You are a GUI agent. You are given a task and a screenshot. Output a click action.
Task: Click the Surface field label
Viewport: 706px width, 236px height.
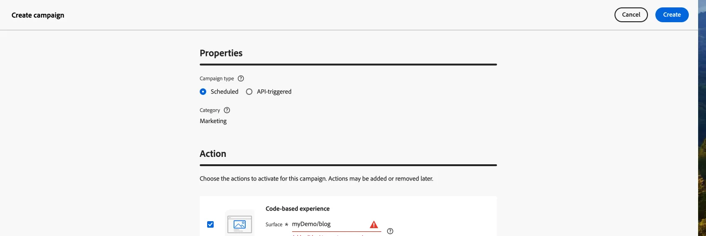[x=274, y=224]
